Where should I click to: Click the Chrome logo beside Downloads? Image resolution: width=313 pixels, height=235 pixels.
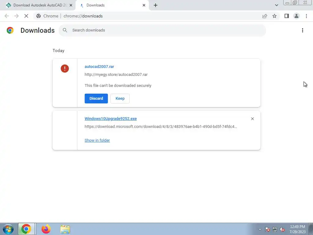[x=10, y=30]
